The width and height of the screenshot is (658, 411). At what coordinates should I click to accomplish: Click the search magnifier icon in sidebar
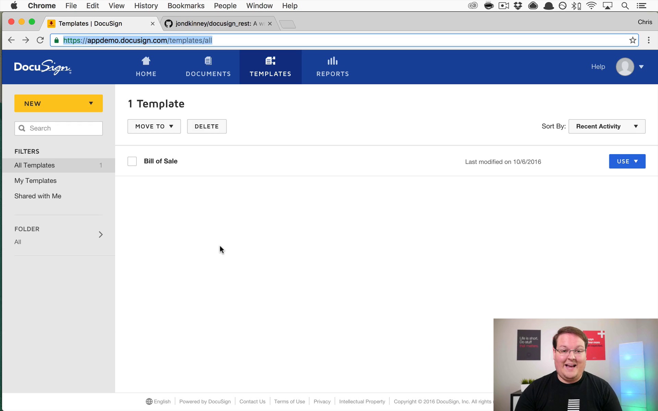pyautogui.click(x=22, y=128)
